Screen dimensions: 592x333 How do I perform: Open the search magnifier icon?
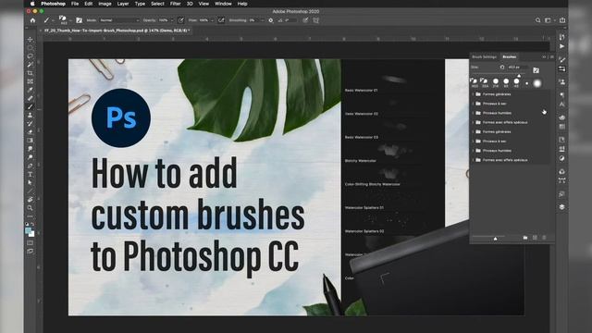[x=537, y=20]
